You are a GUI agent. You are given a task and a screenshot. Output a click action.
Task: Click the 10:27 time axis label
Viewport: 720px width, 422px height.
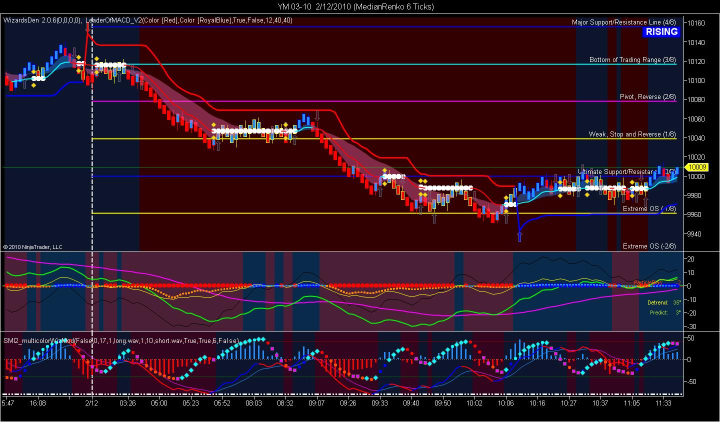pos(568,402)
